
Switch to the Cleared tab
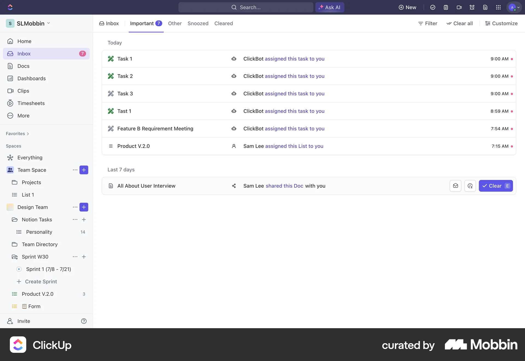(x=223, y=24)
